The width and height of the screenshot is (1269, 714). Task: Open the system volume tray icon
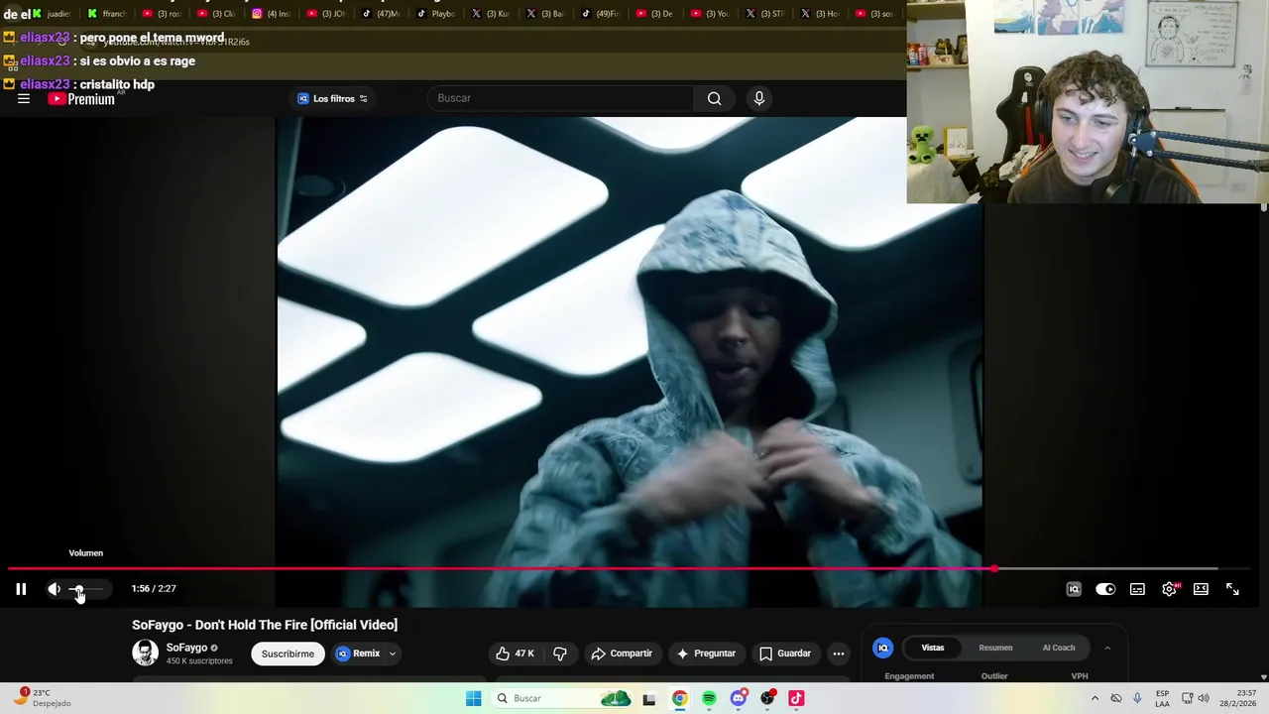(x=1204, y=698)
